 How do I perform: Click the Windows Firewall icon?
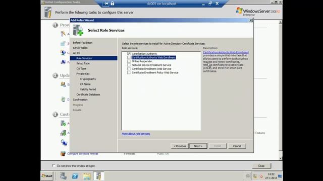tap(63, 153)
